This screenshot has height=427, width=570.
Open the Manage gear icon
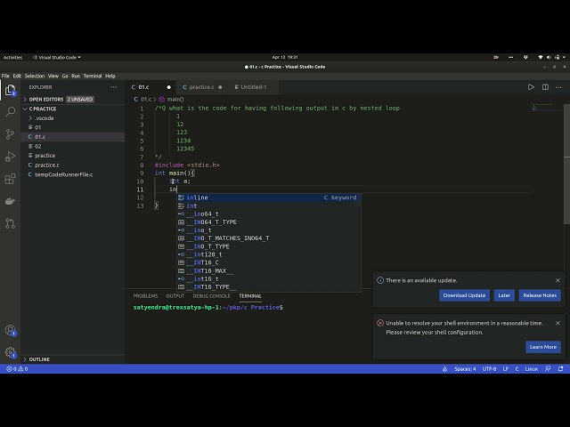[x=10, y=352]
